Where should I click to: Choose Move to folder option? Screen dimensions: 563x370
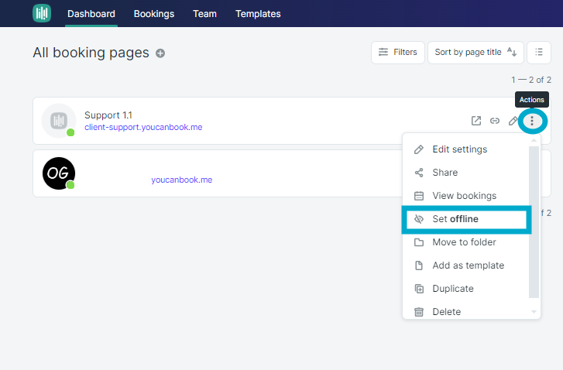[x=465, y=242]
